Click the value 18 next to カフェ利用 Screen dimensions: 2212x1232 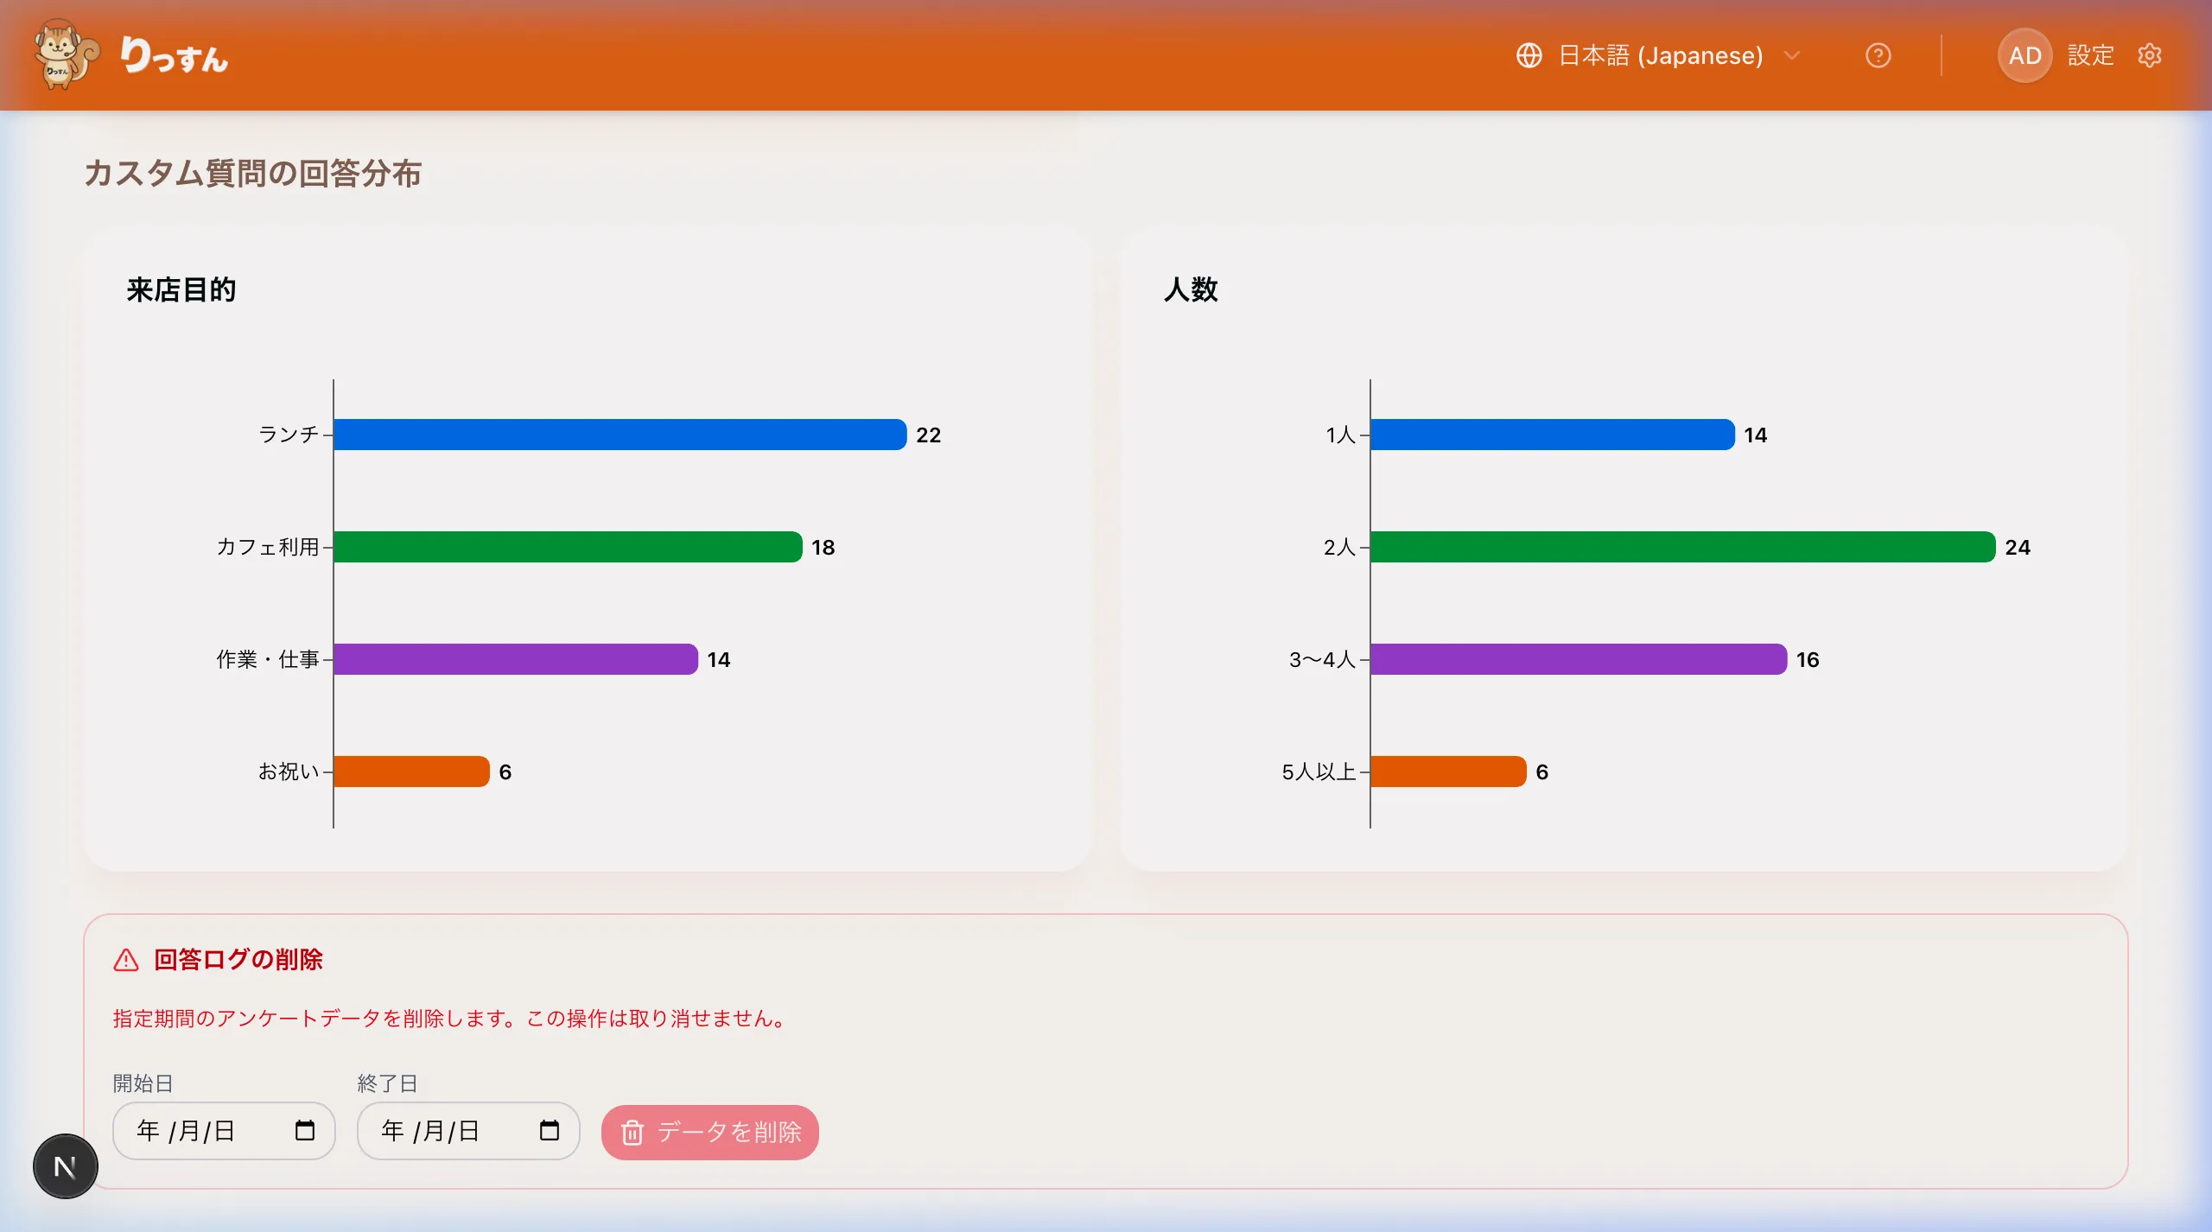(823, 547)
